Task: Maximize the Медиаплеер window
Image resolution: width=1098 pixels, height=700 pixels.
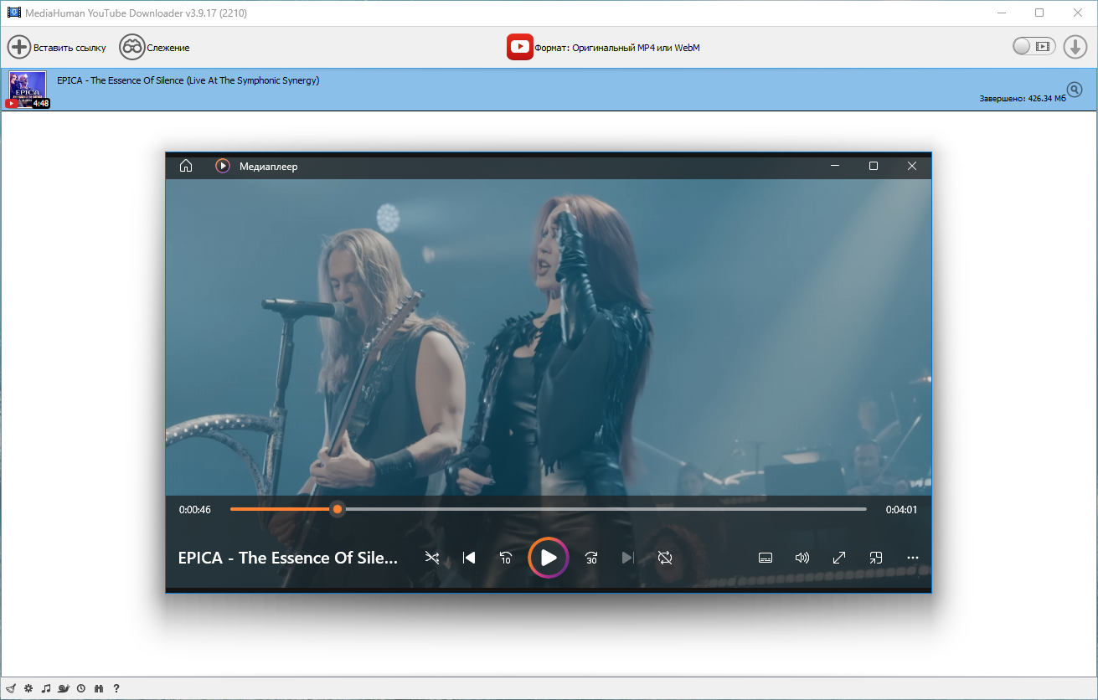Action: 874,166
